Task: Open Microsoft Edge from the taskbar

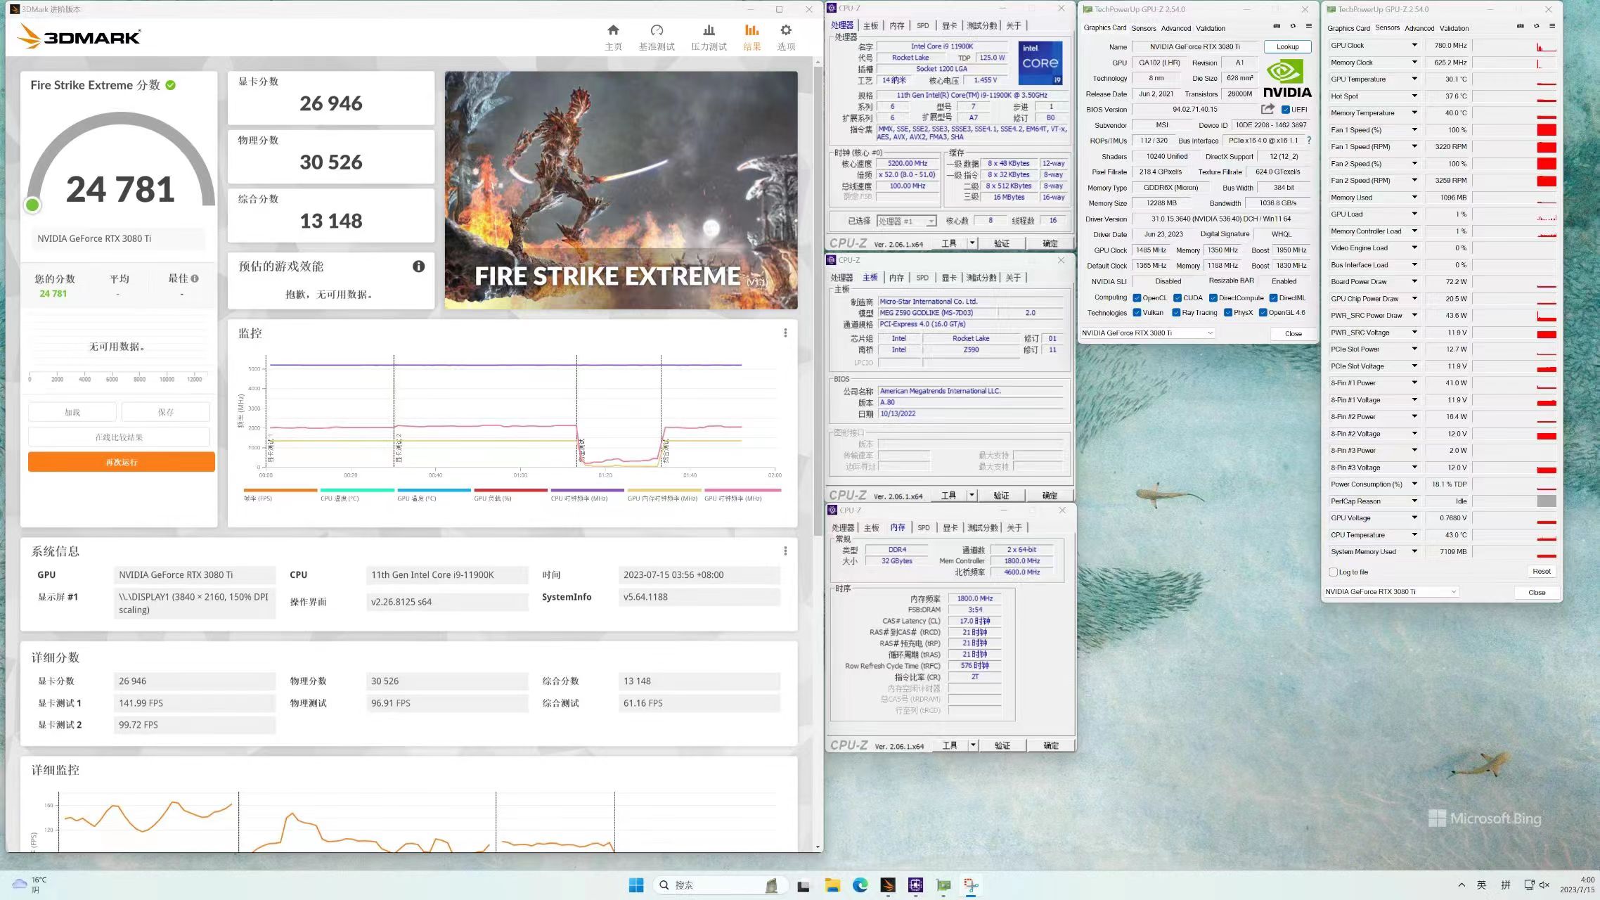Action: 860,885
